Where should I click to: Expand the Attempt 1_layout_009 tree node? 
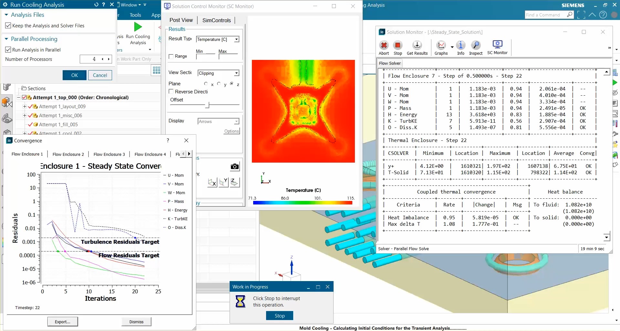(x=25, y=106)
